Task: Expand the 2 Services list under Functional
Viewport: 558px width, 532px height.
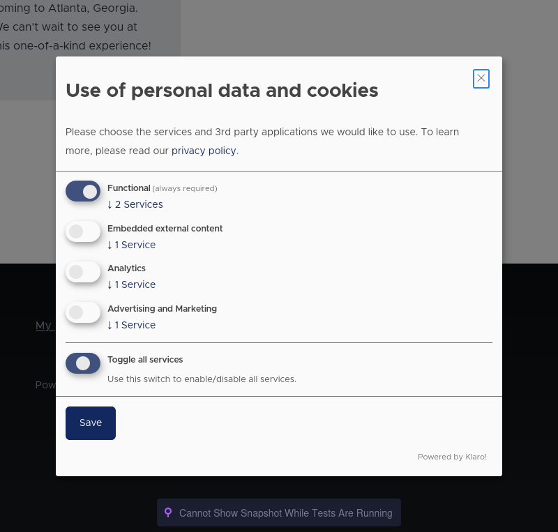Action: coord(135,205)
